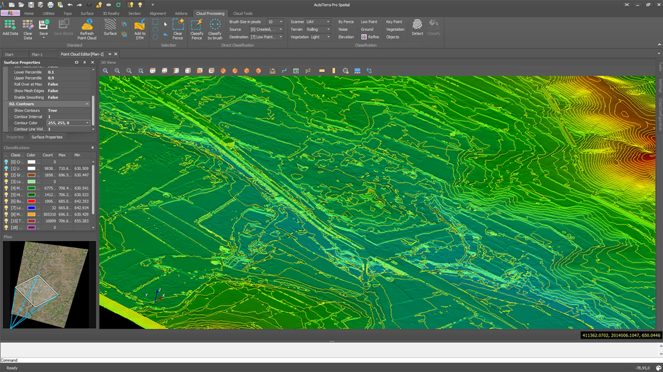Viewport: 663px width, 372px height.
Task: Click the Add Data ribbon icon
Action: coord(10,25)
